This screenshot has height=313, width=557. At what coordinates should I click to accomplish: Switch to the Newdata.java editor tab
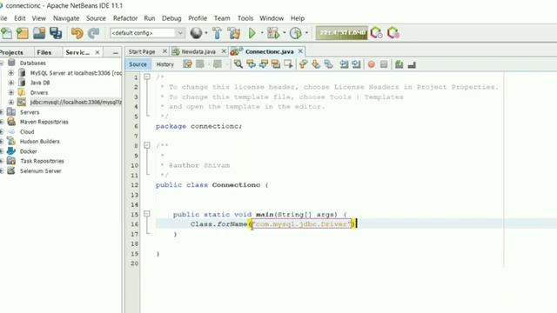(198, 51)
